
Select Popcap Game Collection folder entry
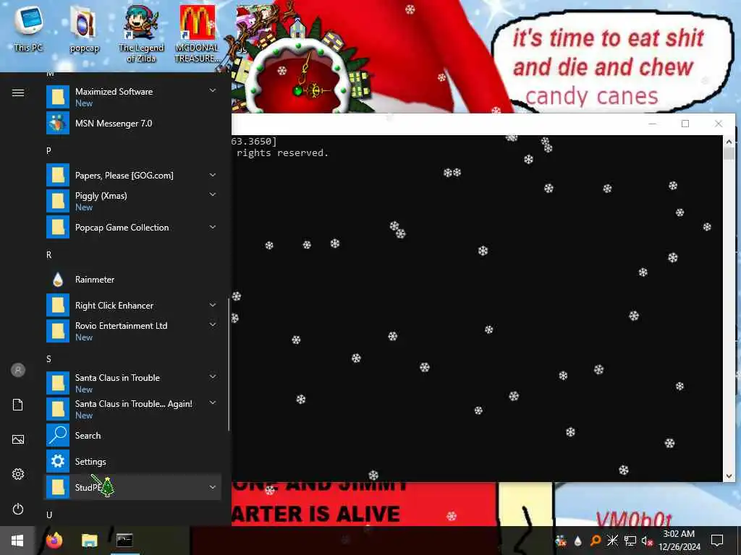[133, 228]
